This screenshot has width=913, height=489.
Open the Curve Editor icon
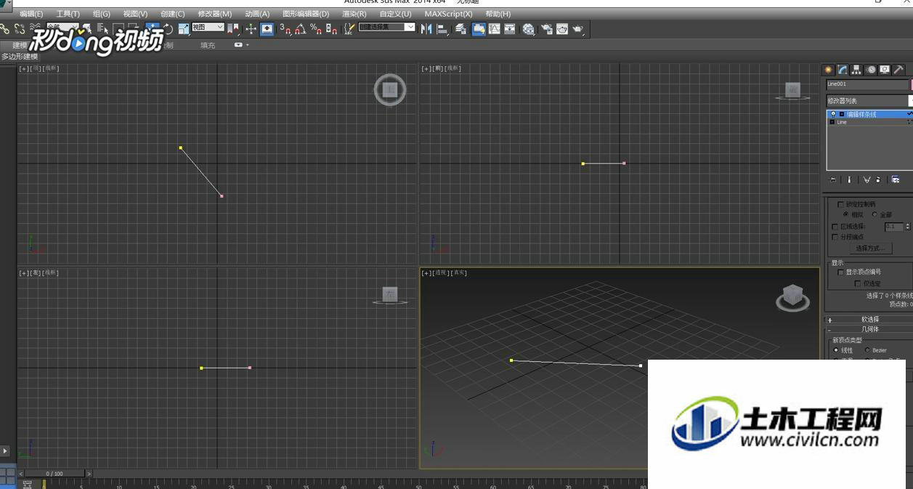click(x=494, y=28)
